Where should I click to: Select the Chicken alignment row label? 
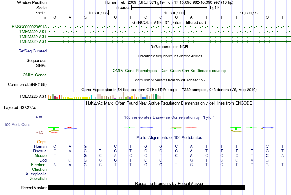[39, 169]
